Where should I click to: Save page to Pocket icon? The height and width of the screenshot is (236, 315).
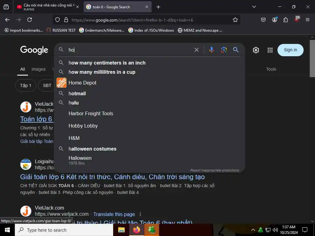point(263,20)
